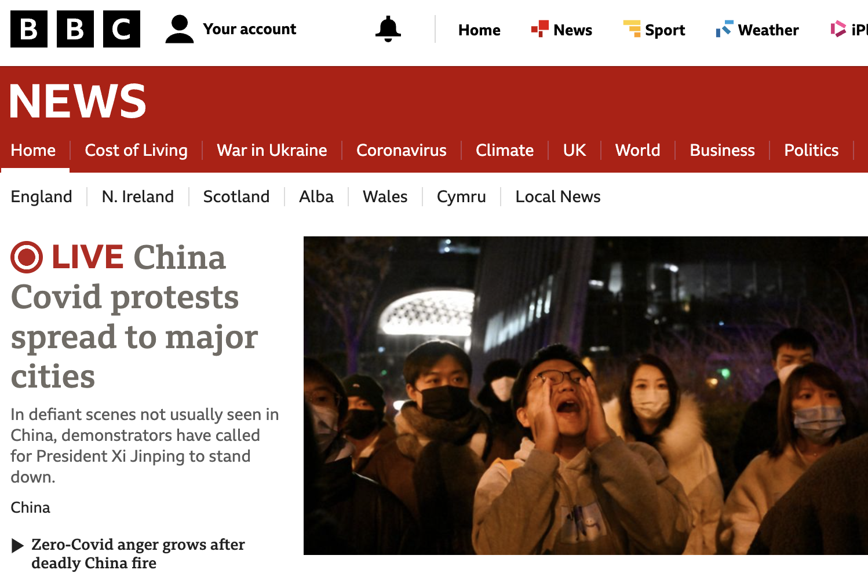Image resolution: width=868 pixels, height=577 pixels.
Task: Click the red LIVE circle icon
Action: (27, 257)
